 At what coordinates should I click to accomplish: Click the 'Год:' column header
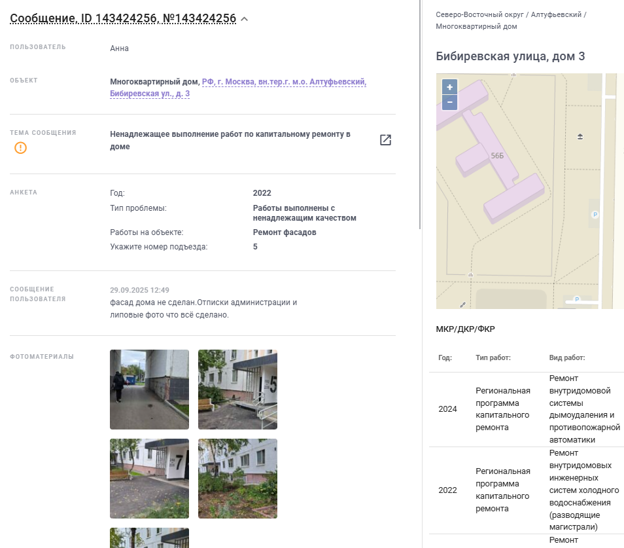[x=445, y=357]
